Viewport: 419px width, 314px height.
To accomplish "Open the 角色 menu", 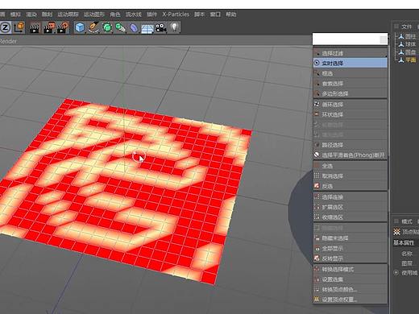I will coord(115,14).
